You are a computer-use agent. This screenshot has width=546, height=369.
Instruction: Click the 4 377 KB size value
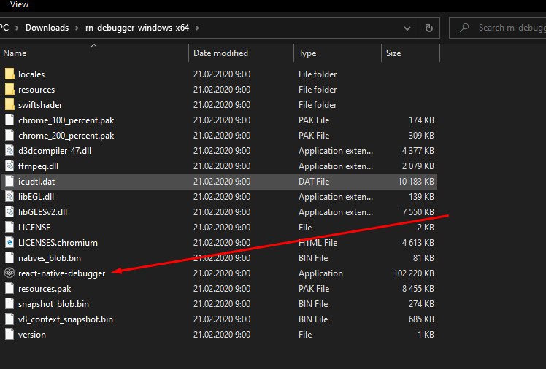coord(418,151)
